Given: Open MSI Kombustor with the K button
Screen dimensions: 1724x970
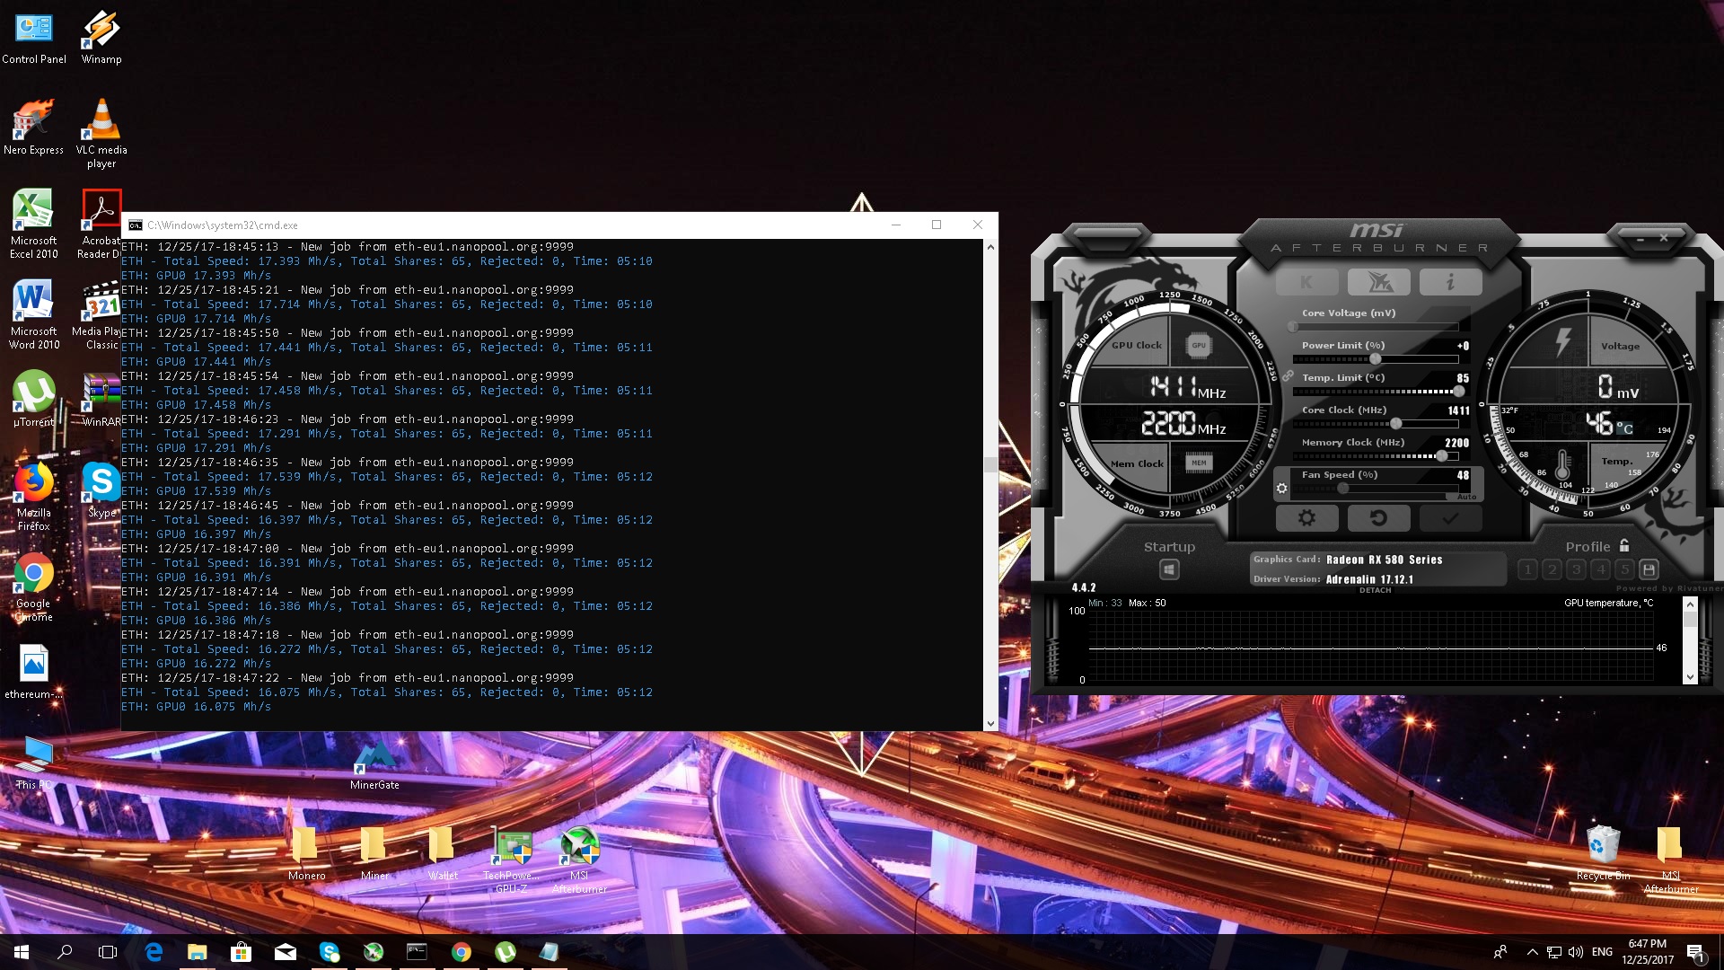Looking at the screenshot, I should click(x=1306, y=283).
